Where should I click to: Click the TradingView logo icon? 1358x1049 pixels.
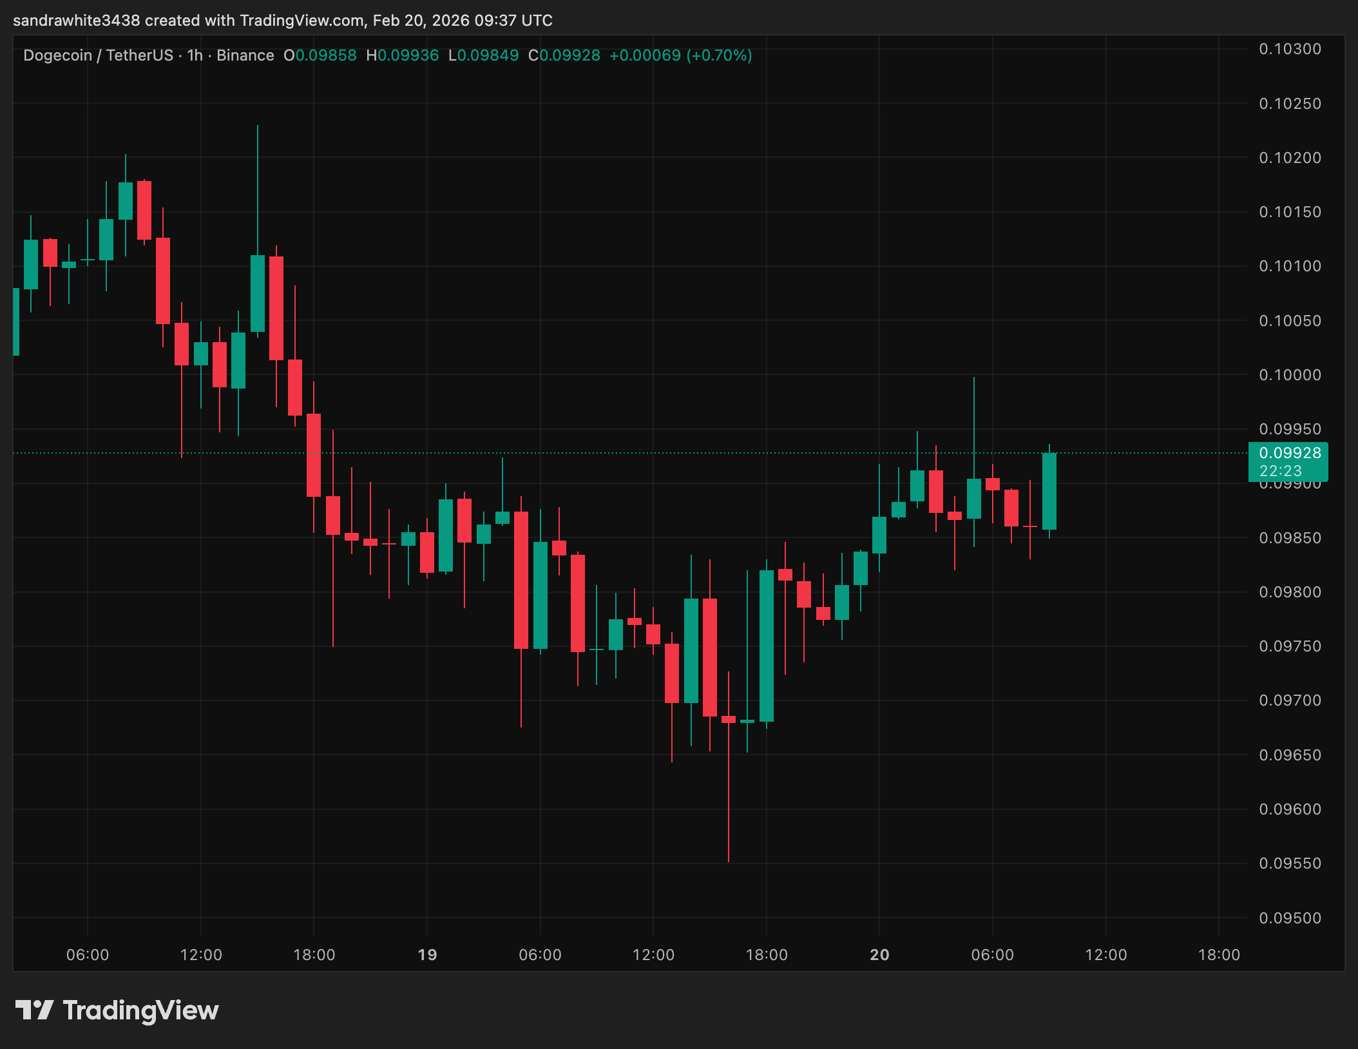(x=34, y=1010)
